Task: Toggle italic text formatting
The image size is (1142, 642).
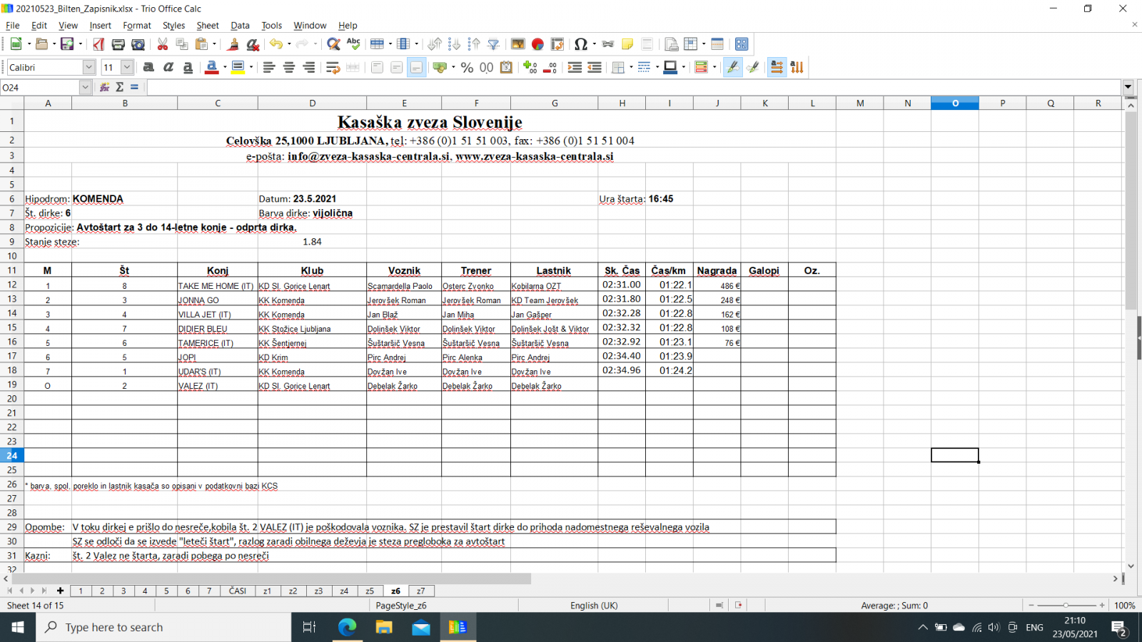Action: tap(168, 67)
